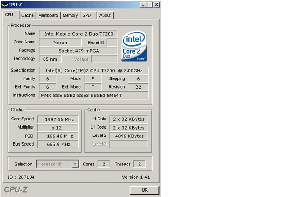The image size is (303, 197).
Task: Select the Memory tab
Action: (70, 15)
